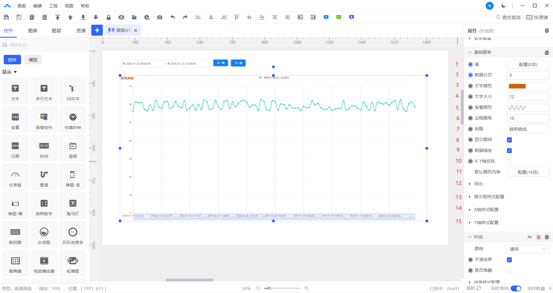Click the trash delete icon in the toolbar
The width and height of the screenshot is (553, 293).
tap(45, 17)
